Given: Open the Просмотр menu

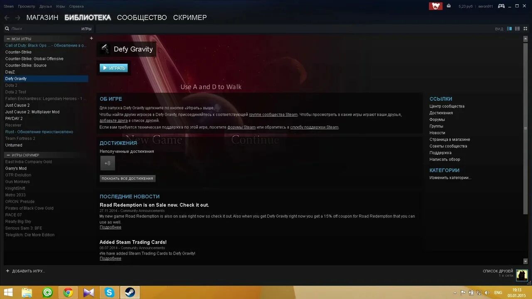Looking at the screenshot, I should tap(27, 6).
